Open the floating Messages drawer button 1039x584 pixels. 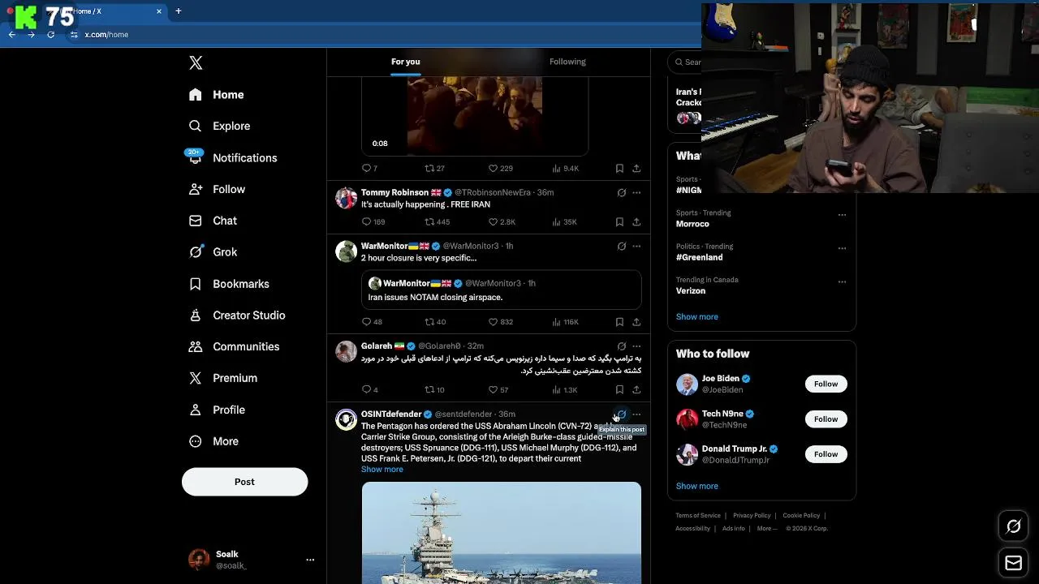point(1013,563)
